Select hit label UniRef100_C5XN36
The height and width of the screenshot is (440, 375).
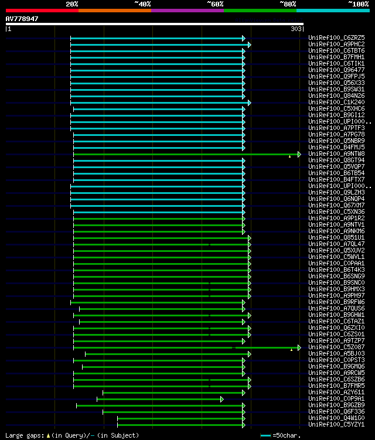point(336,212)
